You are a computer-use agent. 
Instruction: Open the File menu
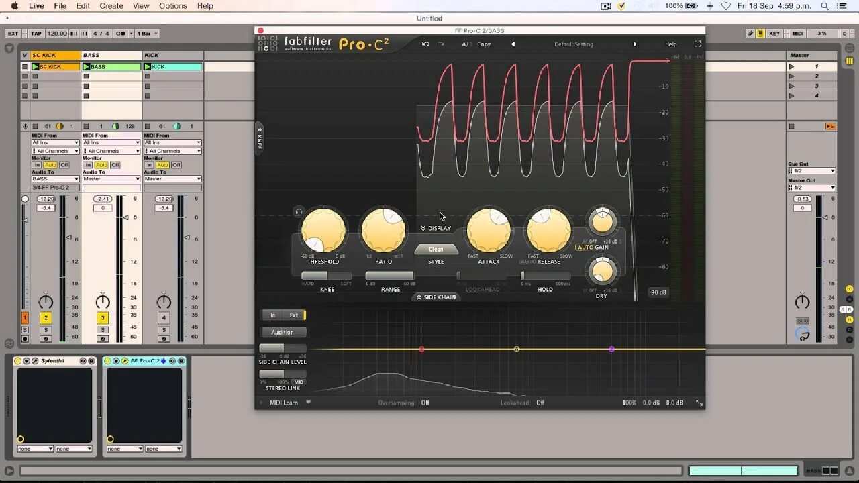(x=60, y=6)
